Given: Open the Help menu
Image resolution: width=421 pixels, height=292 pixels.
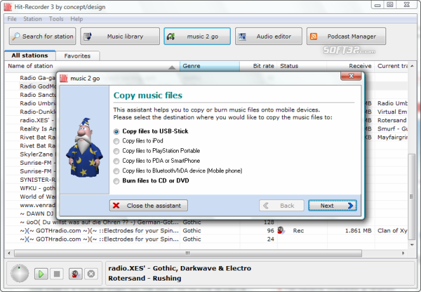Looking at the screenshot, I should tap(77, 19).
